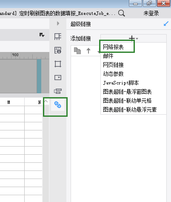Click the plus add-link dropdown button
The image size is (171, 202).
coord(134,38)
